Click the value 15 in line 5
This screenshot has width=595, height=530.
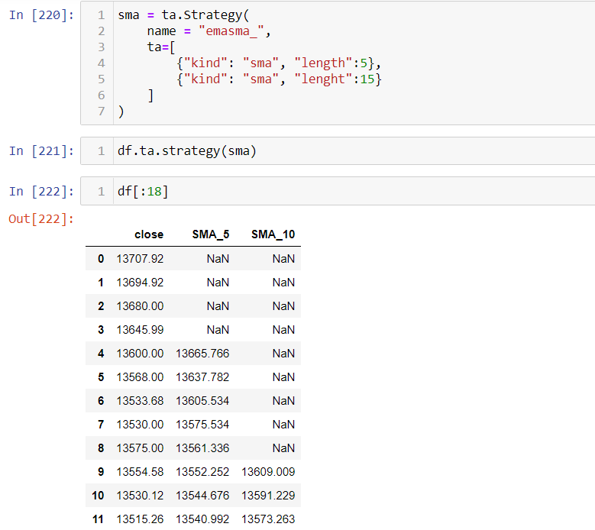click(x=367, y=79)
